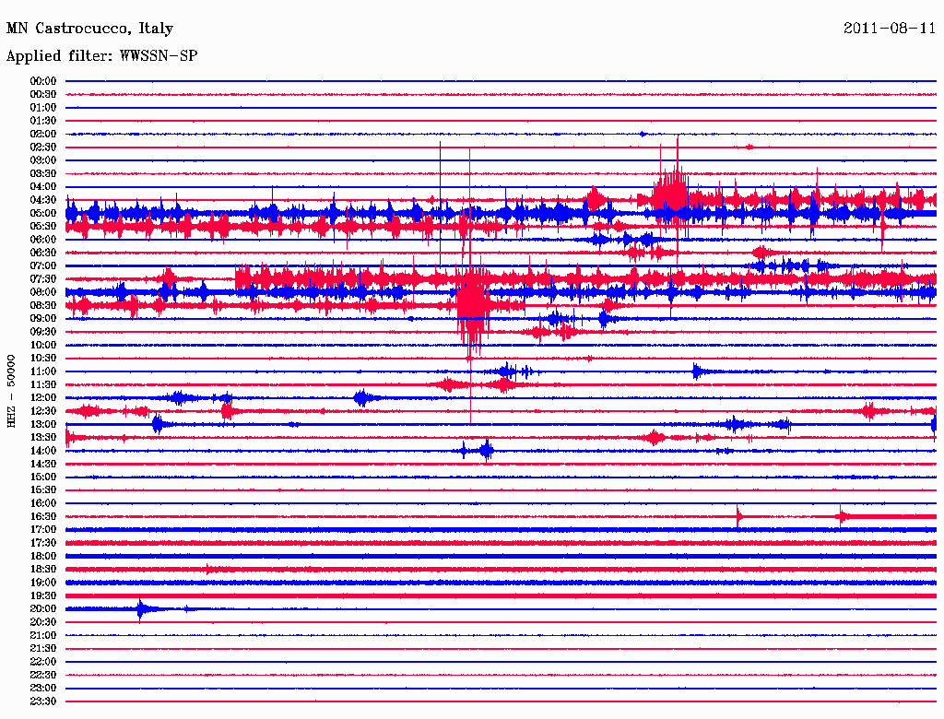The width and height of the screenshot is (944, 719).
Task: Click the 18:30 time label
Action: 43,569
